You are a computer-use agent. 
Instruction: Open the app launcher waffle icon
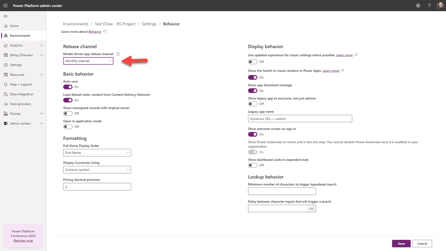pyautogui.click(x=6, y=6)
